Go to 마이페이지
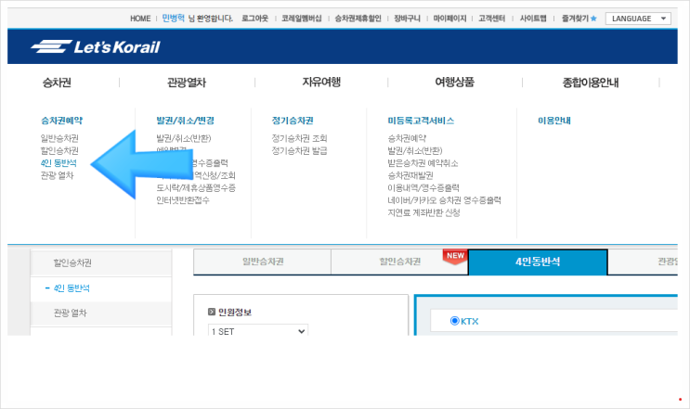This screenshot has height=409, width=690. [x=449, y=19]
